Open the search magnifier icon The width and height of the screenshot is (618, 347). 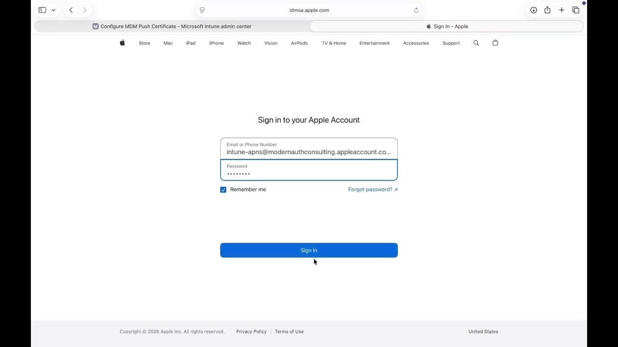[476, 43]
